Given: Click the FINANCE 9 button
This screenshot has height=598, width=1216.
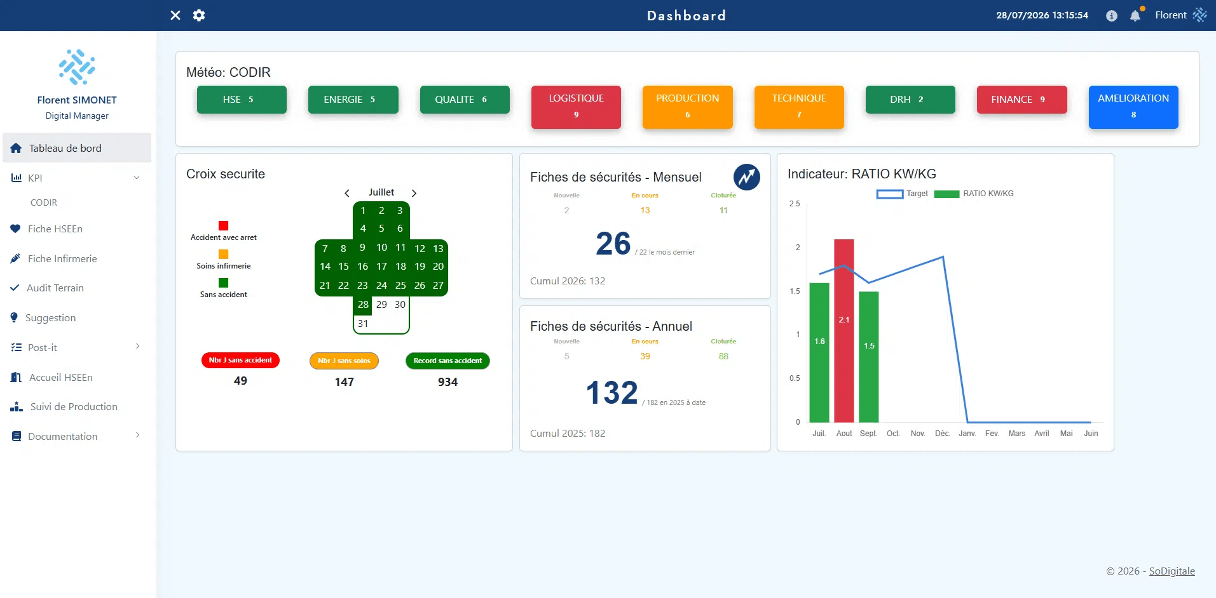Looking at the screenshot, I should [x=1022, y=100].
